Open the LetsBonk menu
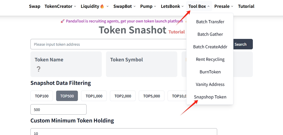The height and width of the screenshot is (135, 283). [x=172, y=6]
